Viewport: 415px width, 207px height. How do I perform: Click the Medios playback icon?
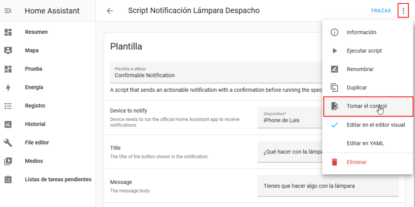tap(8, 161)
